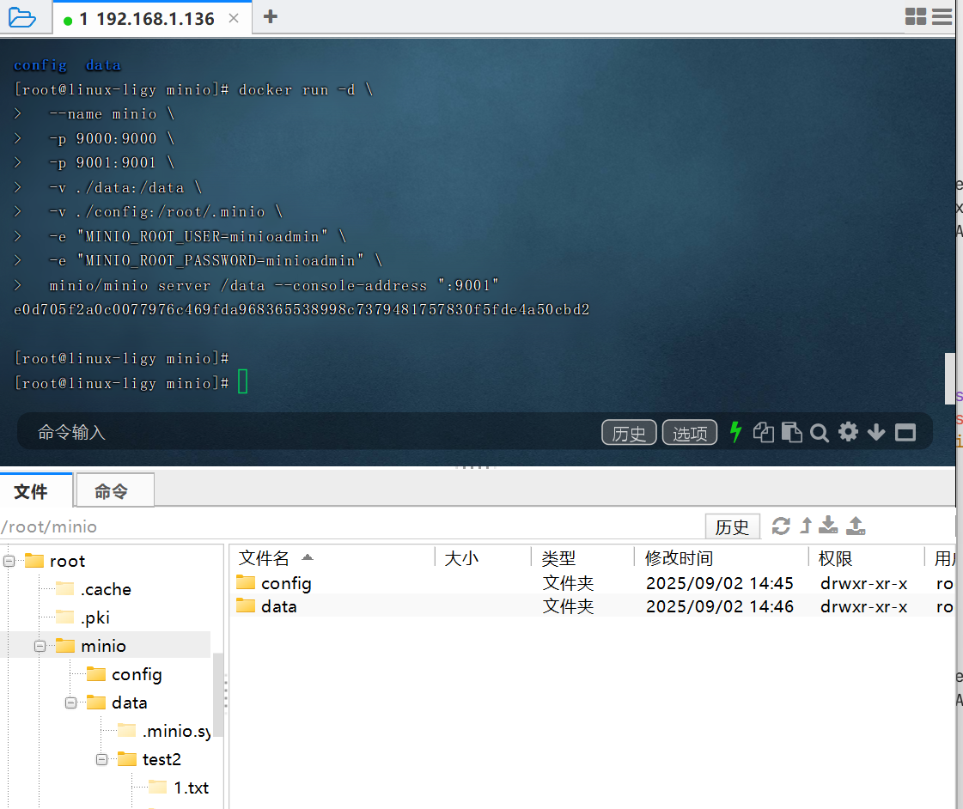963x809 pixels.
Task: Select test2 folder in tree
Action: click(x=149, y=759)
